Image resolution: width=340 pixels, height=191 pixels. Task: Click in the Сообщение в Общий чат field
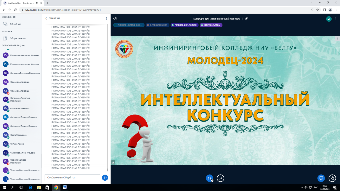click(72, 178)
